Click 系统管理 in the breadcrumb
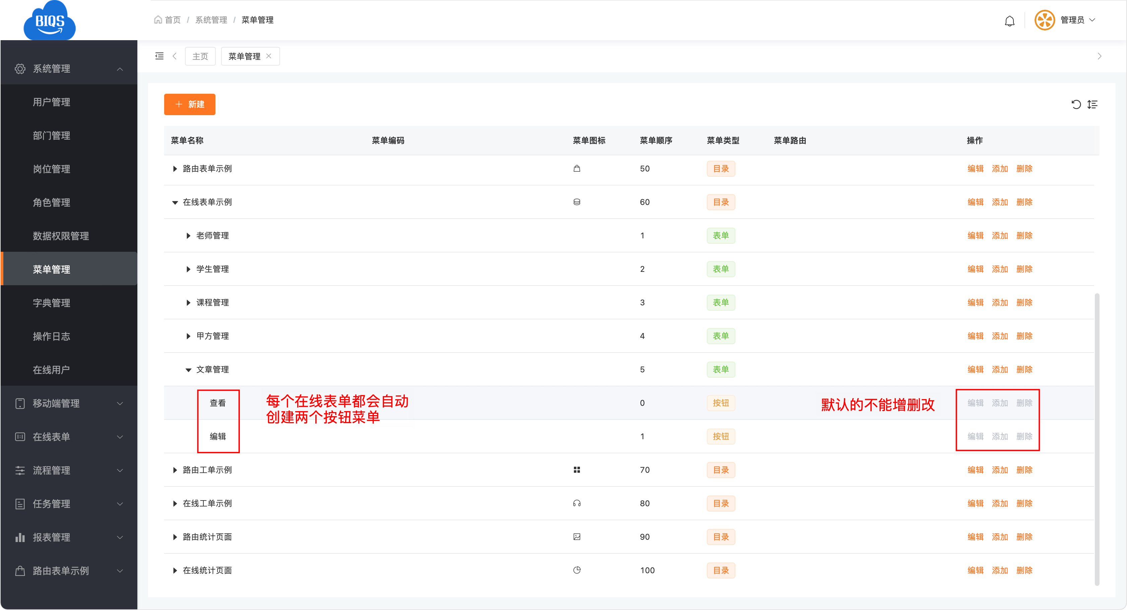The width and height of the screenshot is (1127, 610). click(211, 20)
